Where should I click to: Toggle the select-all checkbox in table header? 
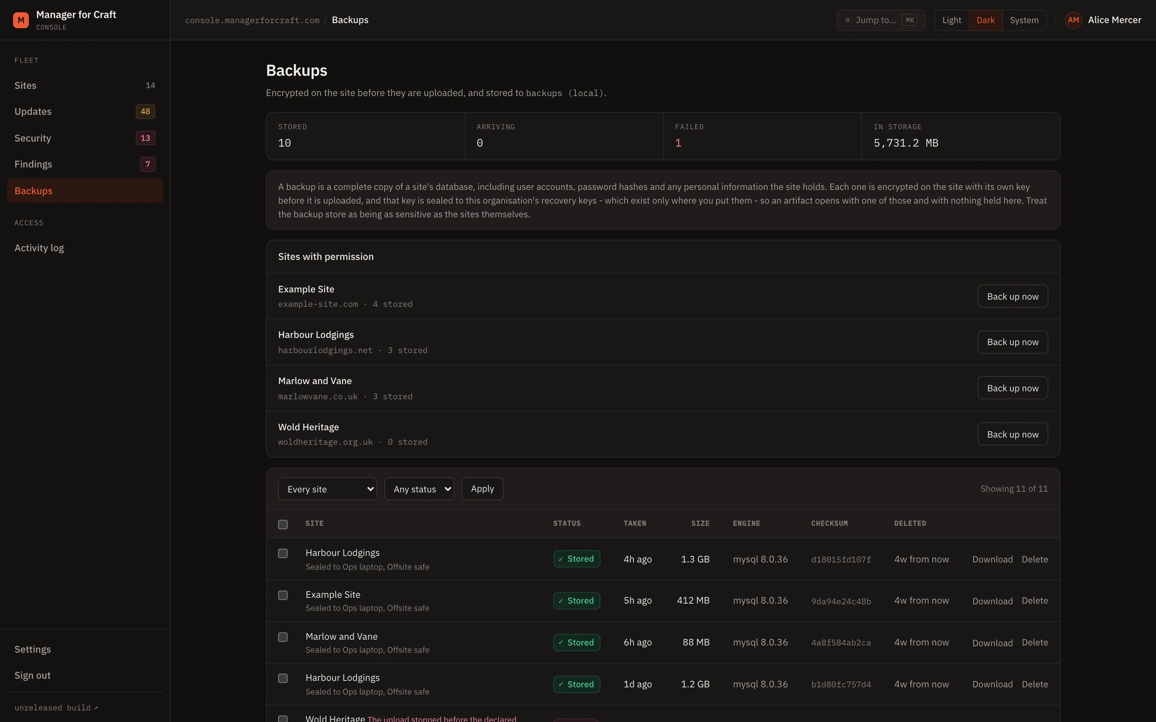point(283,524)
